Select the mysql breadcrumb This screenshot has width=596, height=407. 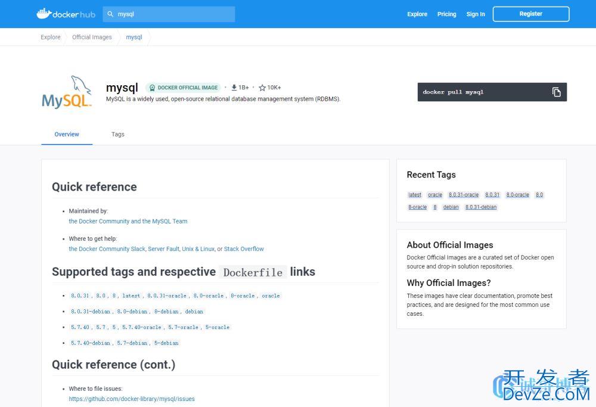pos(134,37)
